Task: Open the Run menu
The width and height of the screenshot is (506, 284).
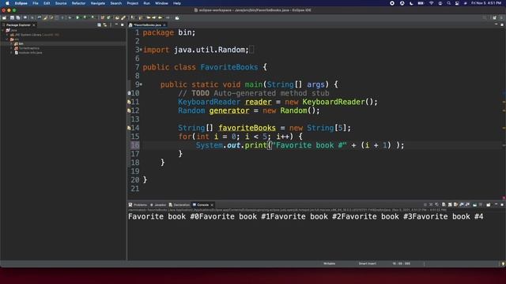Action: tap(146, 3)
